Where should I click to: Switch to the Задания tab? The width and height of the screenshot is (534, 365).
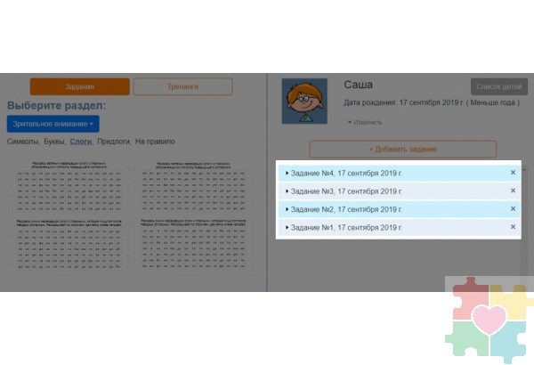(x=79, y=86)
